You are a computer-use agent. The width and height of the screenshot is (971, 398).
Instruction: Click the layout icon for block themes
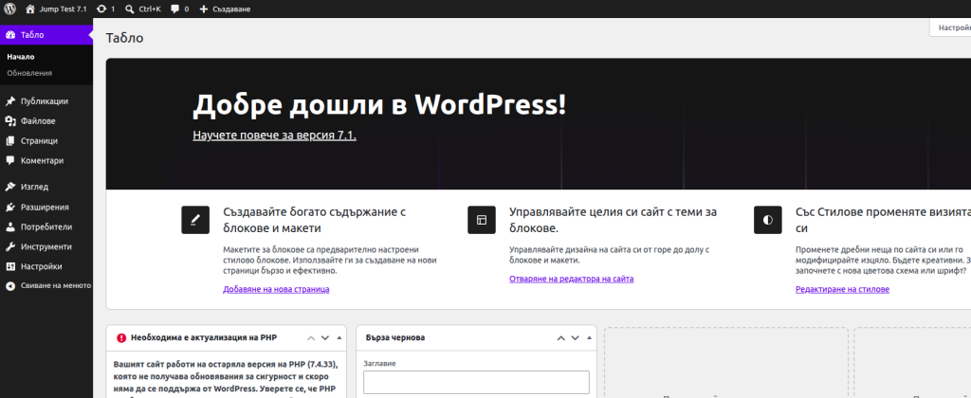point(482,220)
